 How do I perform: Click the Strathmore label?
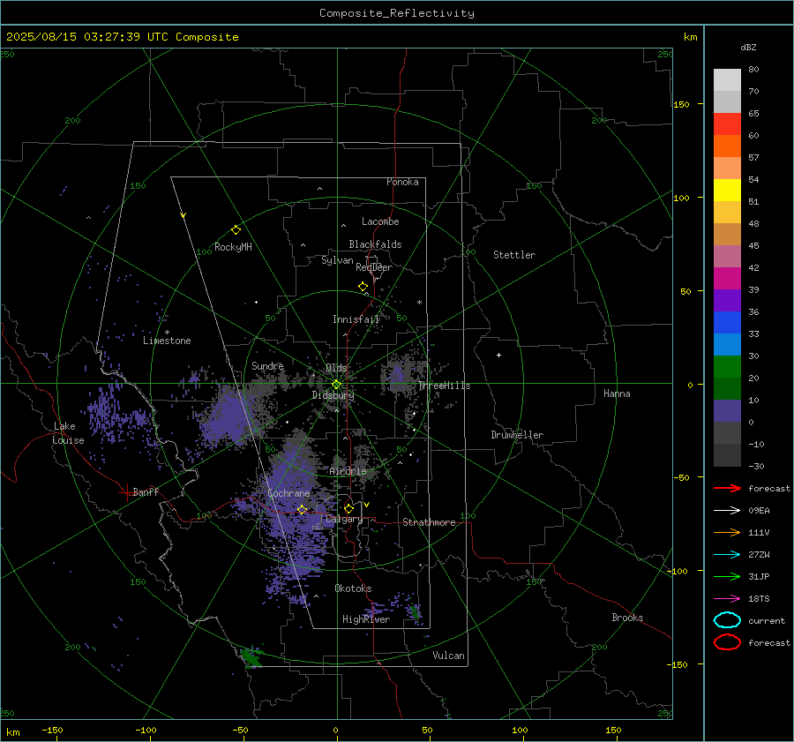pyautogui.click(x=429, y=522)
